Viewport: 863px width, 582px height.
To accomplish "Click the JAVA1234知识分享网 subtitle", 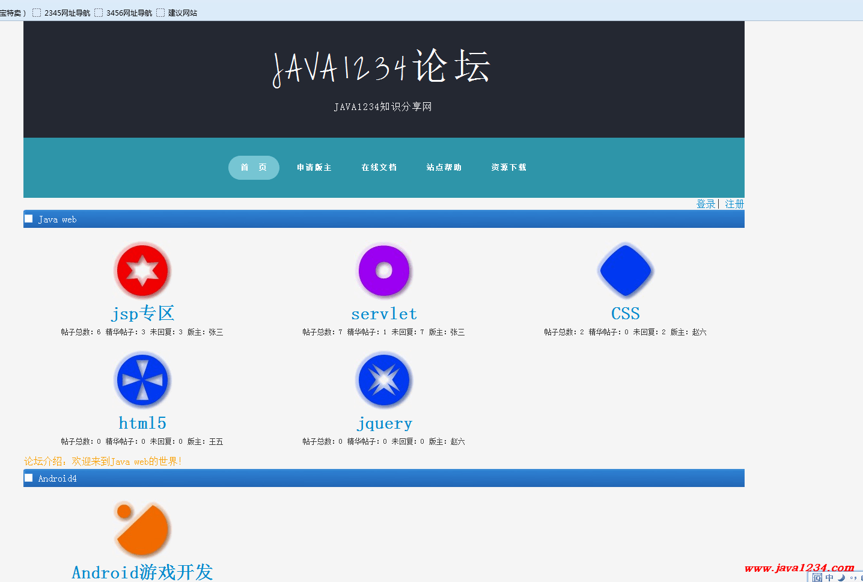I will (383, 107).
